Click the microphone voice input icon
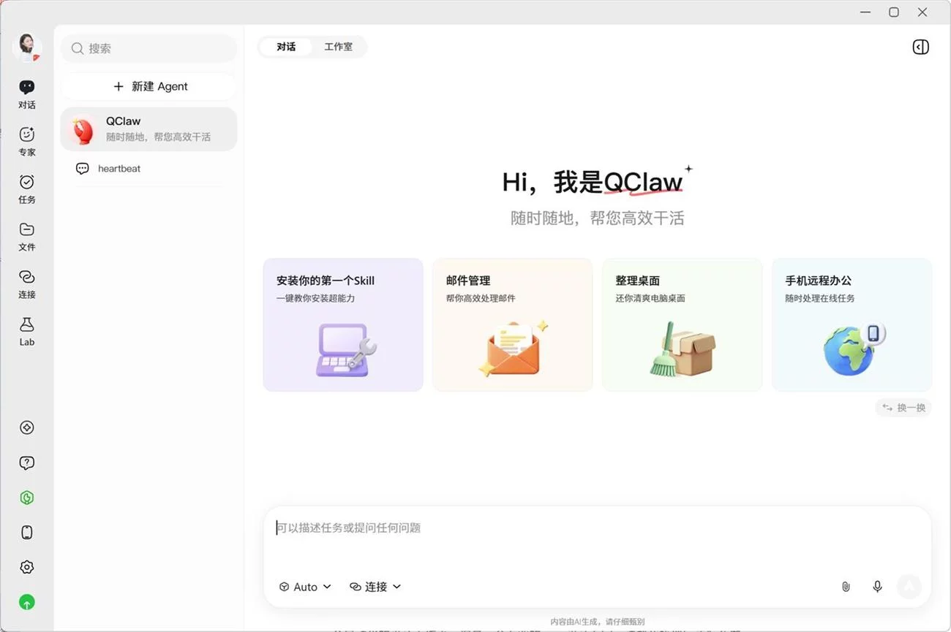951x632 pixels. pyautogui.click(x=877, y=587)
